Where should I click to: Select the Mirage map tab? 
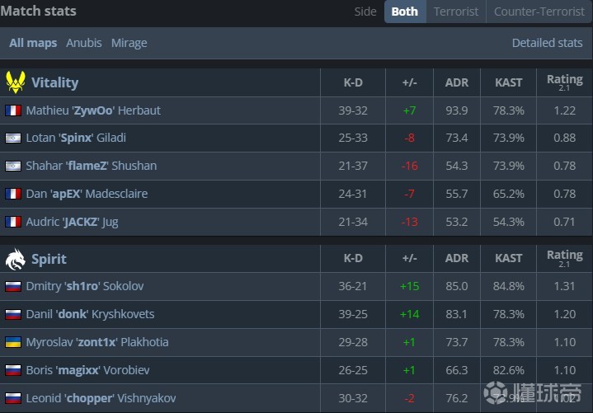pos(129,43)
